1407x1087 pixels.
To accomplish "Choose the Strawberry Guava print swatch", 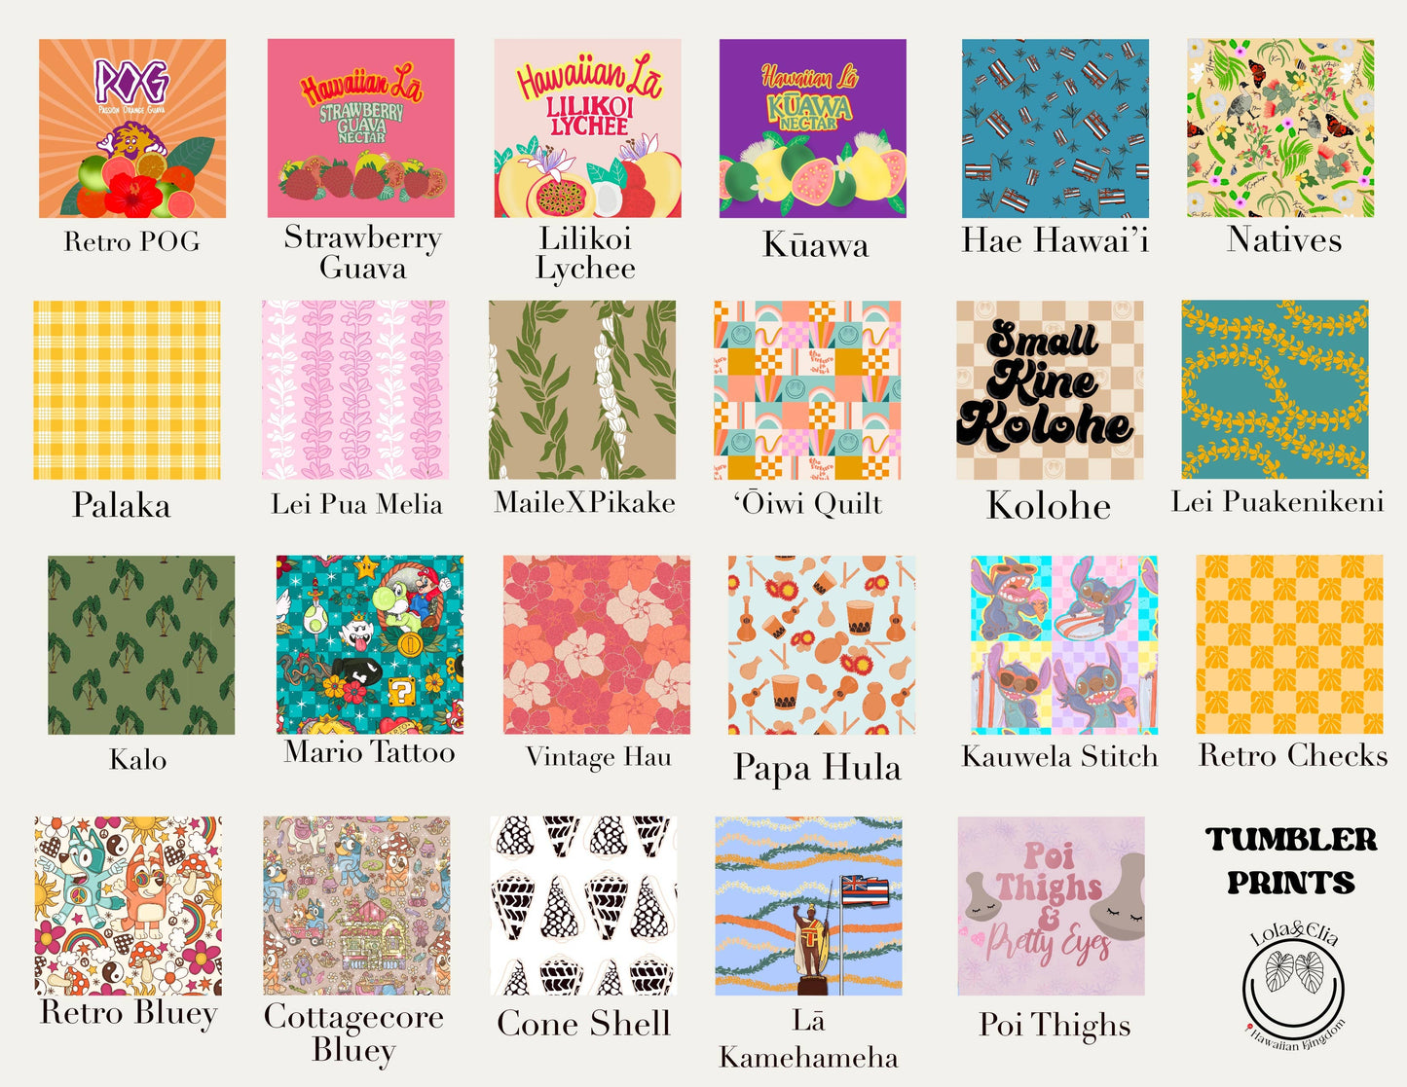I will point(361,128).
